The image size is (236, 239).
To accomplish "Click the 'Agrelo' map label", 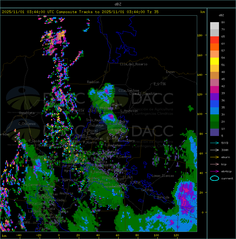I will [69, 171].
